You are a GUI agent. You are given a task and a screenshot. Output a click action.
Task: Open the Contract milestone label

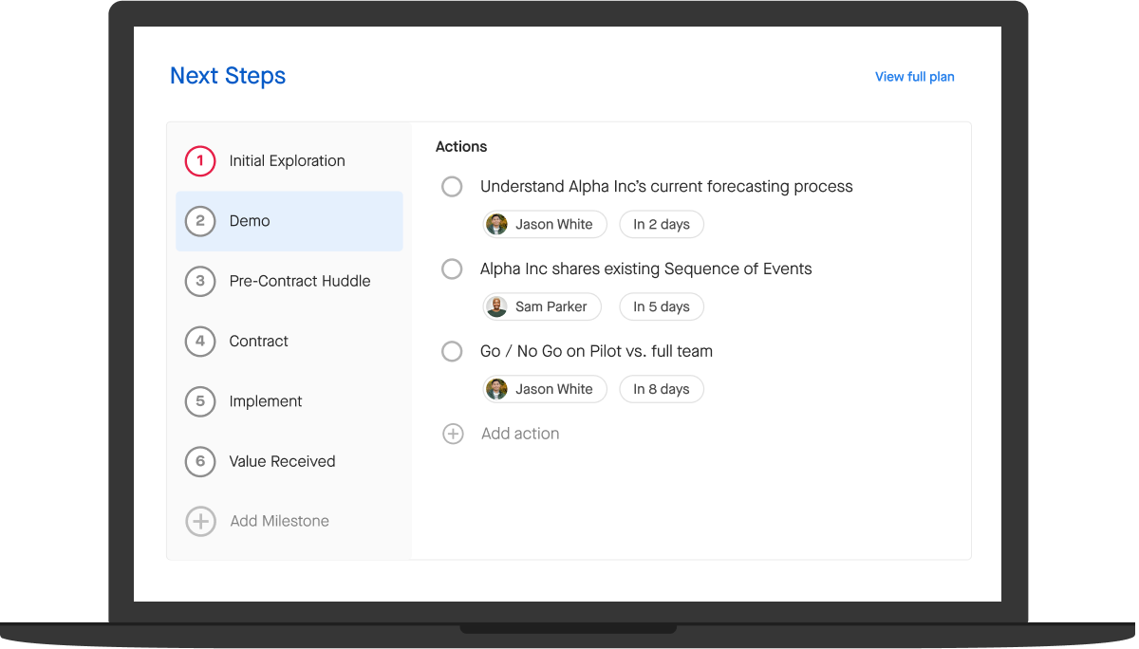[258, 342]
